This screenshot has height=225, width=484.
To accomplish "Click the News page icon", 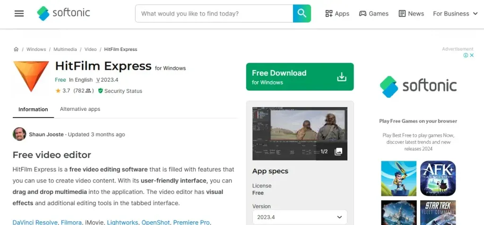I will (402, 14).
